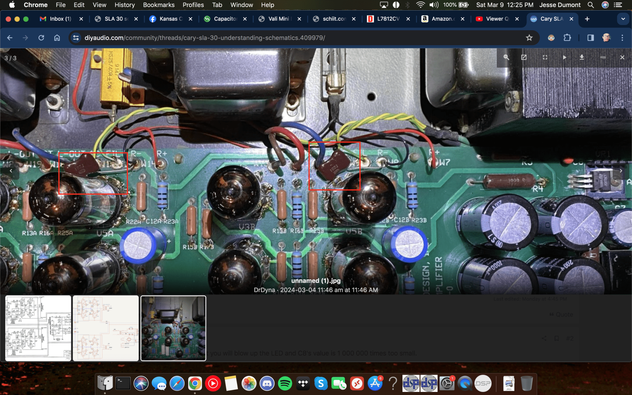
Task: Open the Extensions puzzle icon
Action: point(567,38)
